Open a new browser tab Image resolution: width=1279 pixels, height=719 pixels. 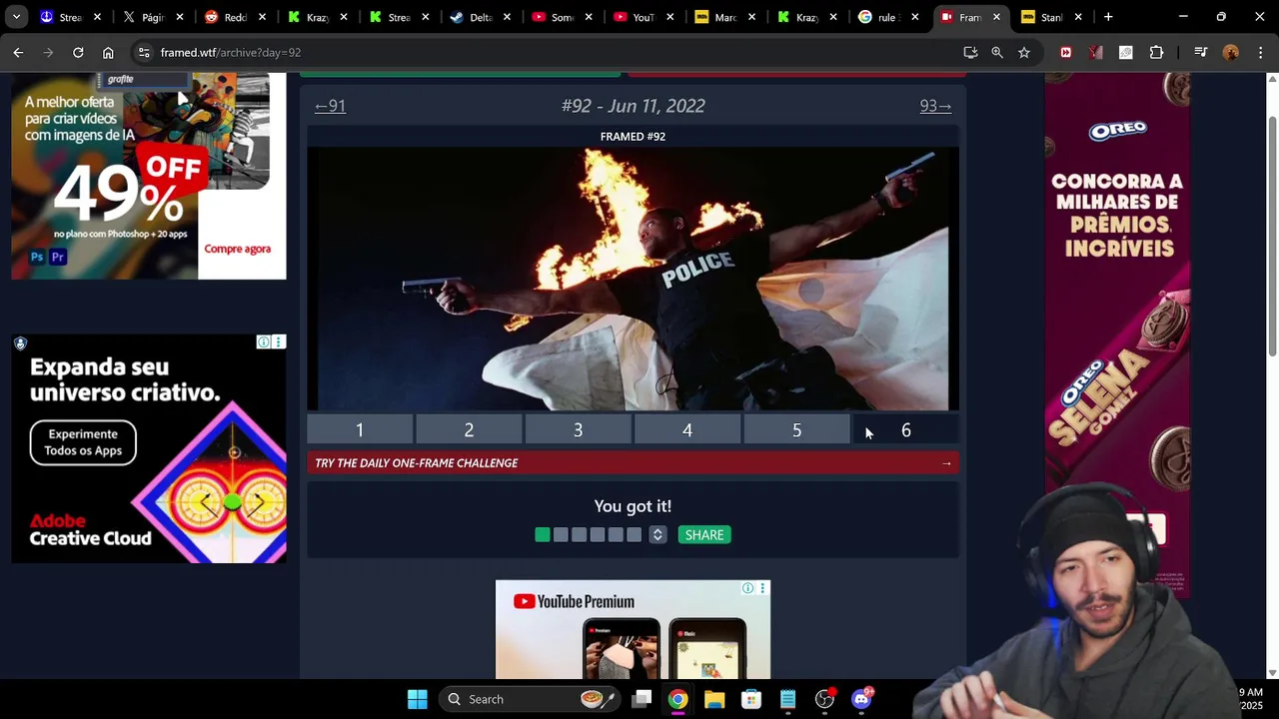pos(1108,17)
